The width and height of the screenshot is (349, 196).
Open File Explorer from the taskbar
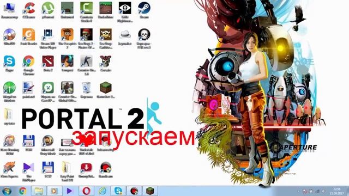tap(39, 191)
